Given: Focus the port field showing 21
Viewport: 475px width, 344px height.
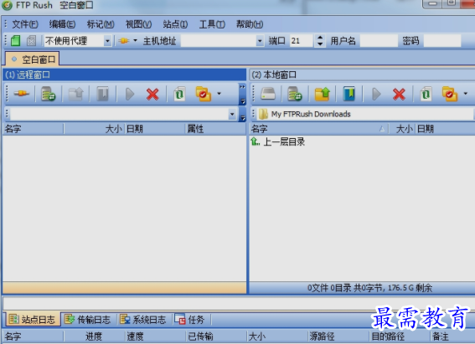Looking at the screenshot, I should 301,40.
